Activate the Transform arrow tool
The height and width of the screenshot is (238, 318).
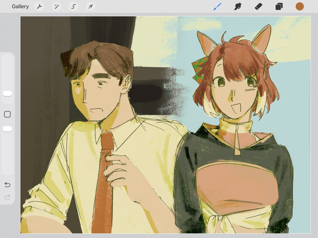coord(90,7)
